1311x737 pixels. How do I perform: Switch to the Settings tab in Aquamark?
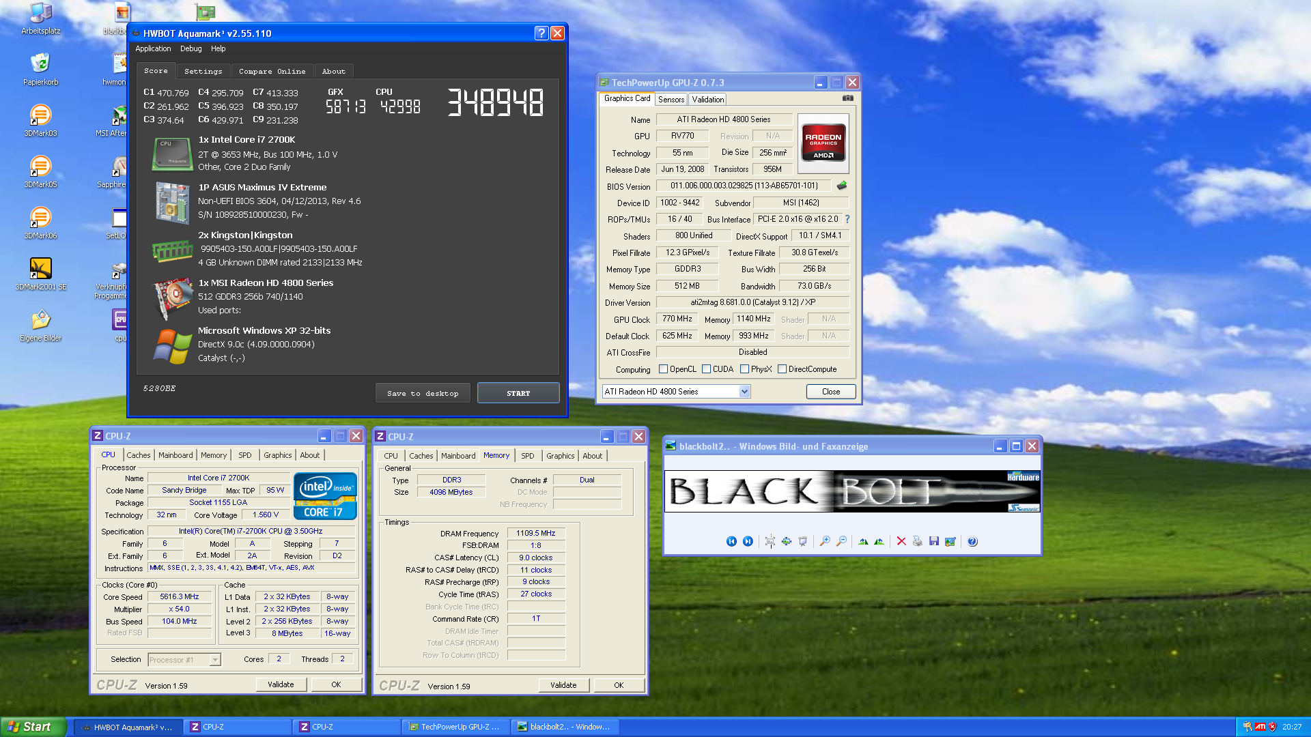click(x=203, y=71)
